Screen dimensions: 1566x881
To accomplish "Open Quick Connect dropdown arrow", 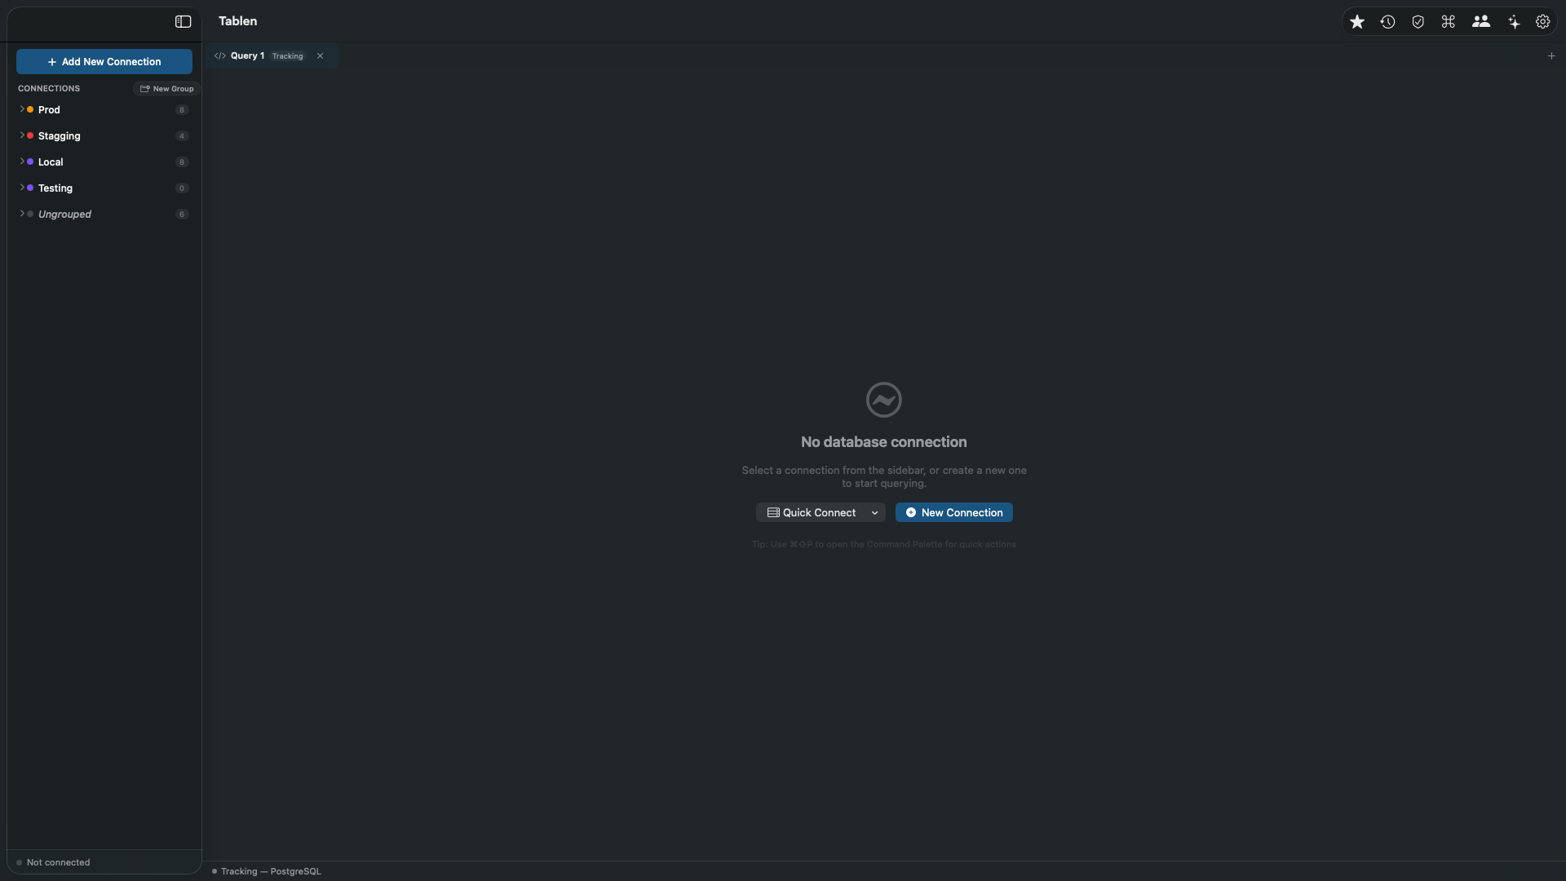I will click(874, 513).
